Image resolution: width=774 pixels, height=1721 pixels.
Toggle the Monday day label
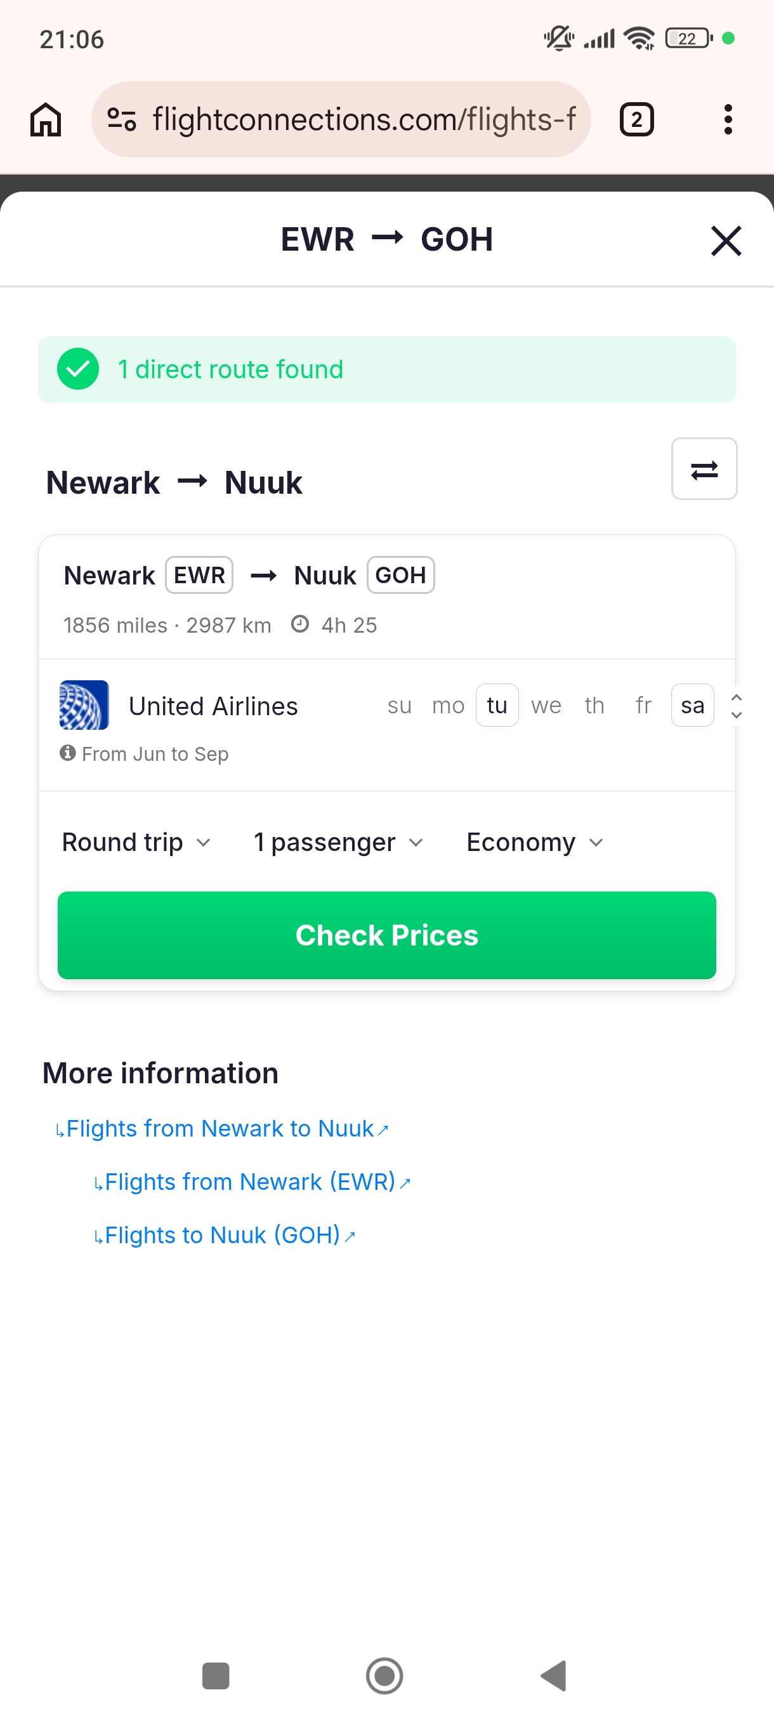click(x=448, y=706)
